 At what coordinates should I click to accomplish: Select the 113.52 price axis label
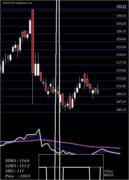(x=121, y=78)
